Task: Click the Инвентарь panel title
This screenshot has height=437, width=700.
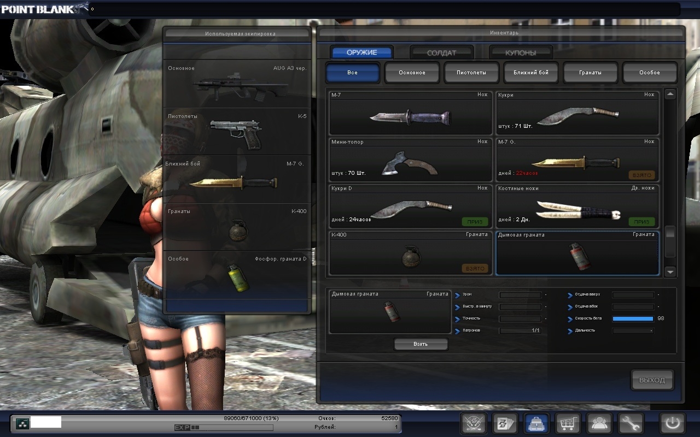Action: [x=505, y=33]
